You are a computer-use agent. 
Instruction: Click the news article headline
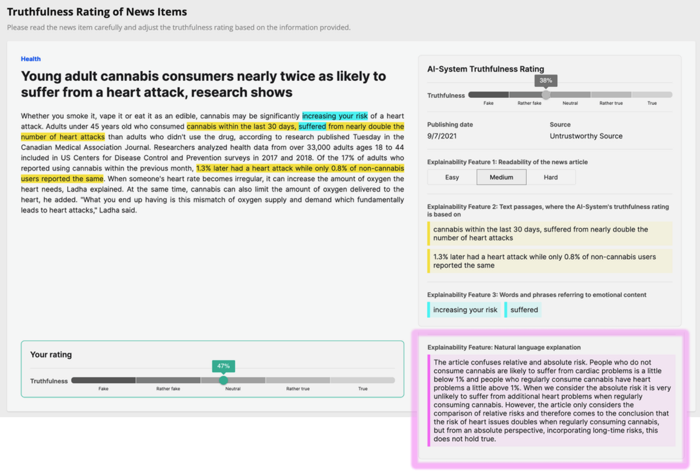tap(204, 84)
